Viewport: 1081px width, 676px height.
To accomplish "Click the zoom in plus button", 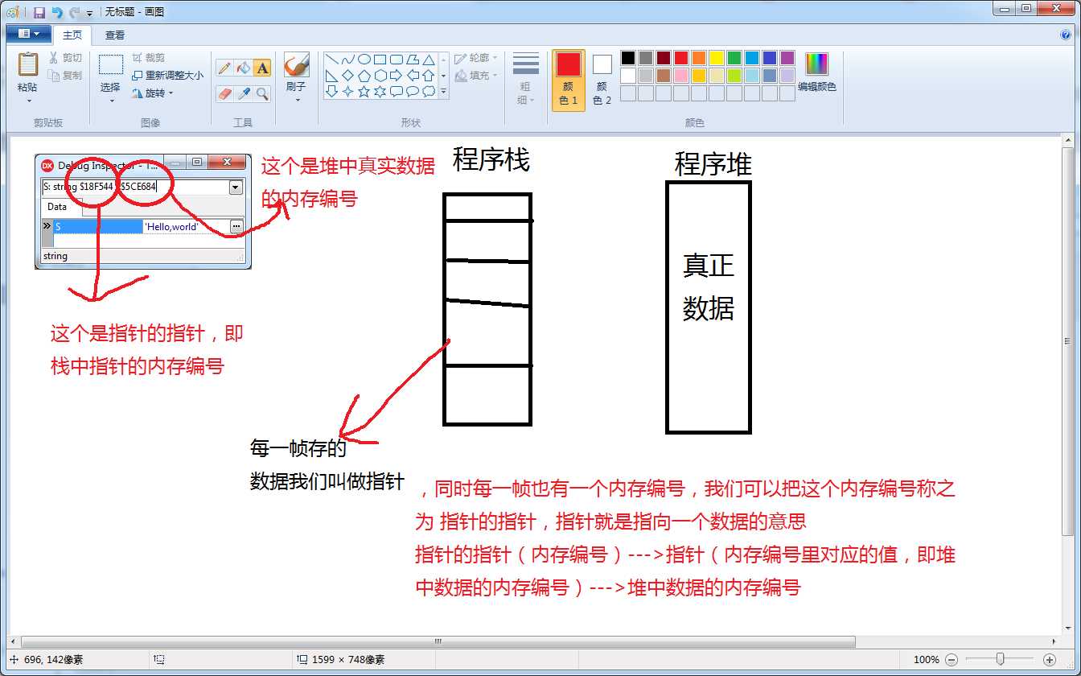I will tap(1049, 659).
